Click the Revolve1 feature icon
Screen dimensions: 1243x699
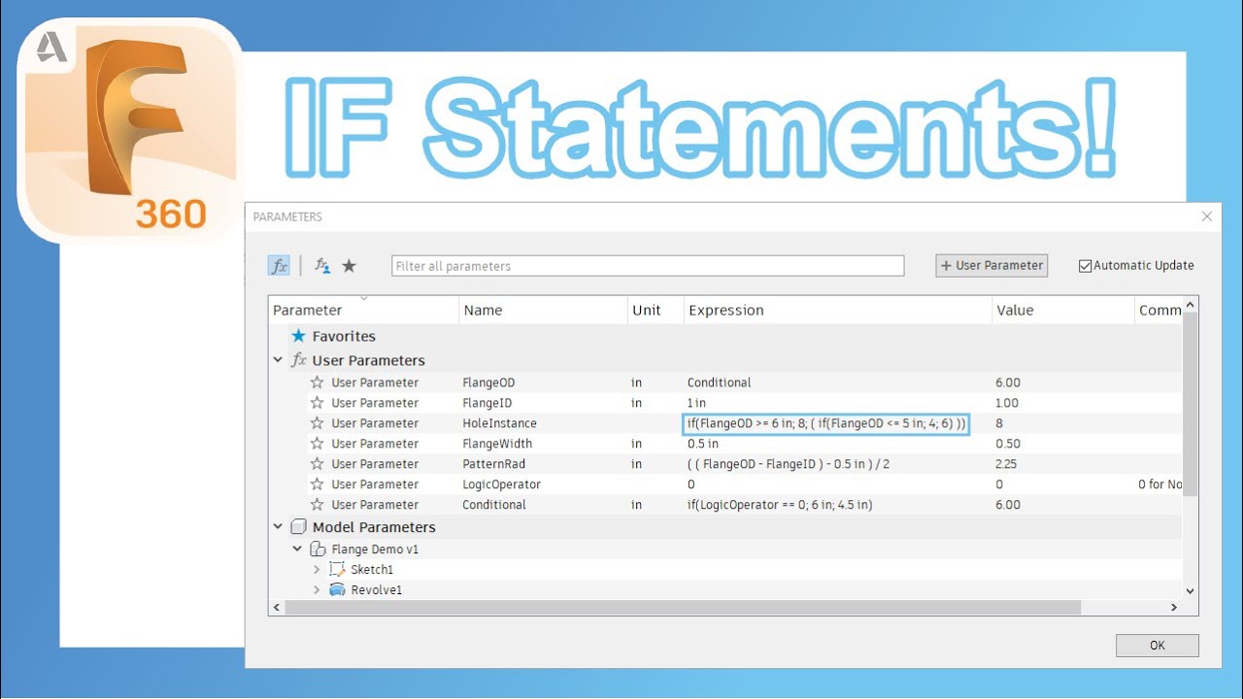coord(337,590)
